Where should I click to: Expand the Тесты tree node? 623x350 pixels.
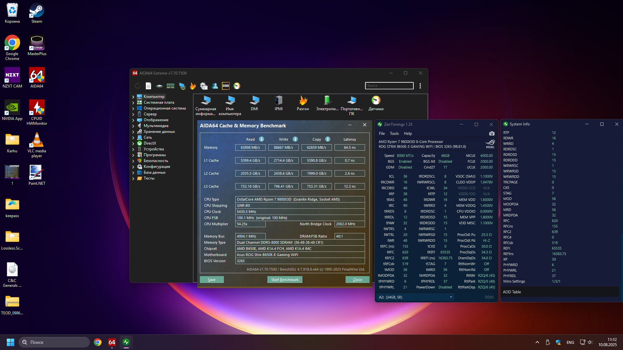(x=133, y=179)
